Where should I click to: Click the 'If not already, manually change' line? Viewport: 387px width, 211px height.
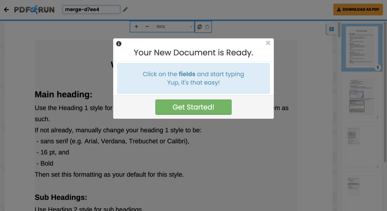(x=118, y=130)
